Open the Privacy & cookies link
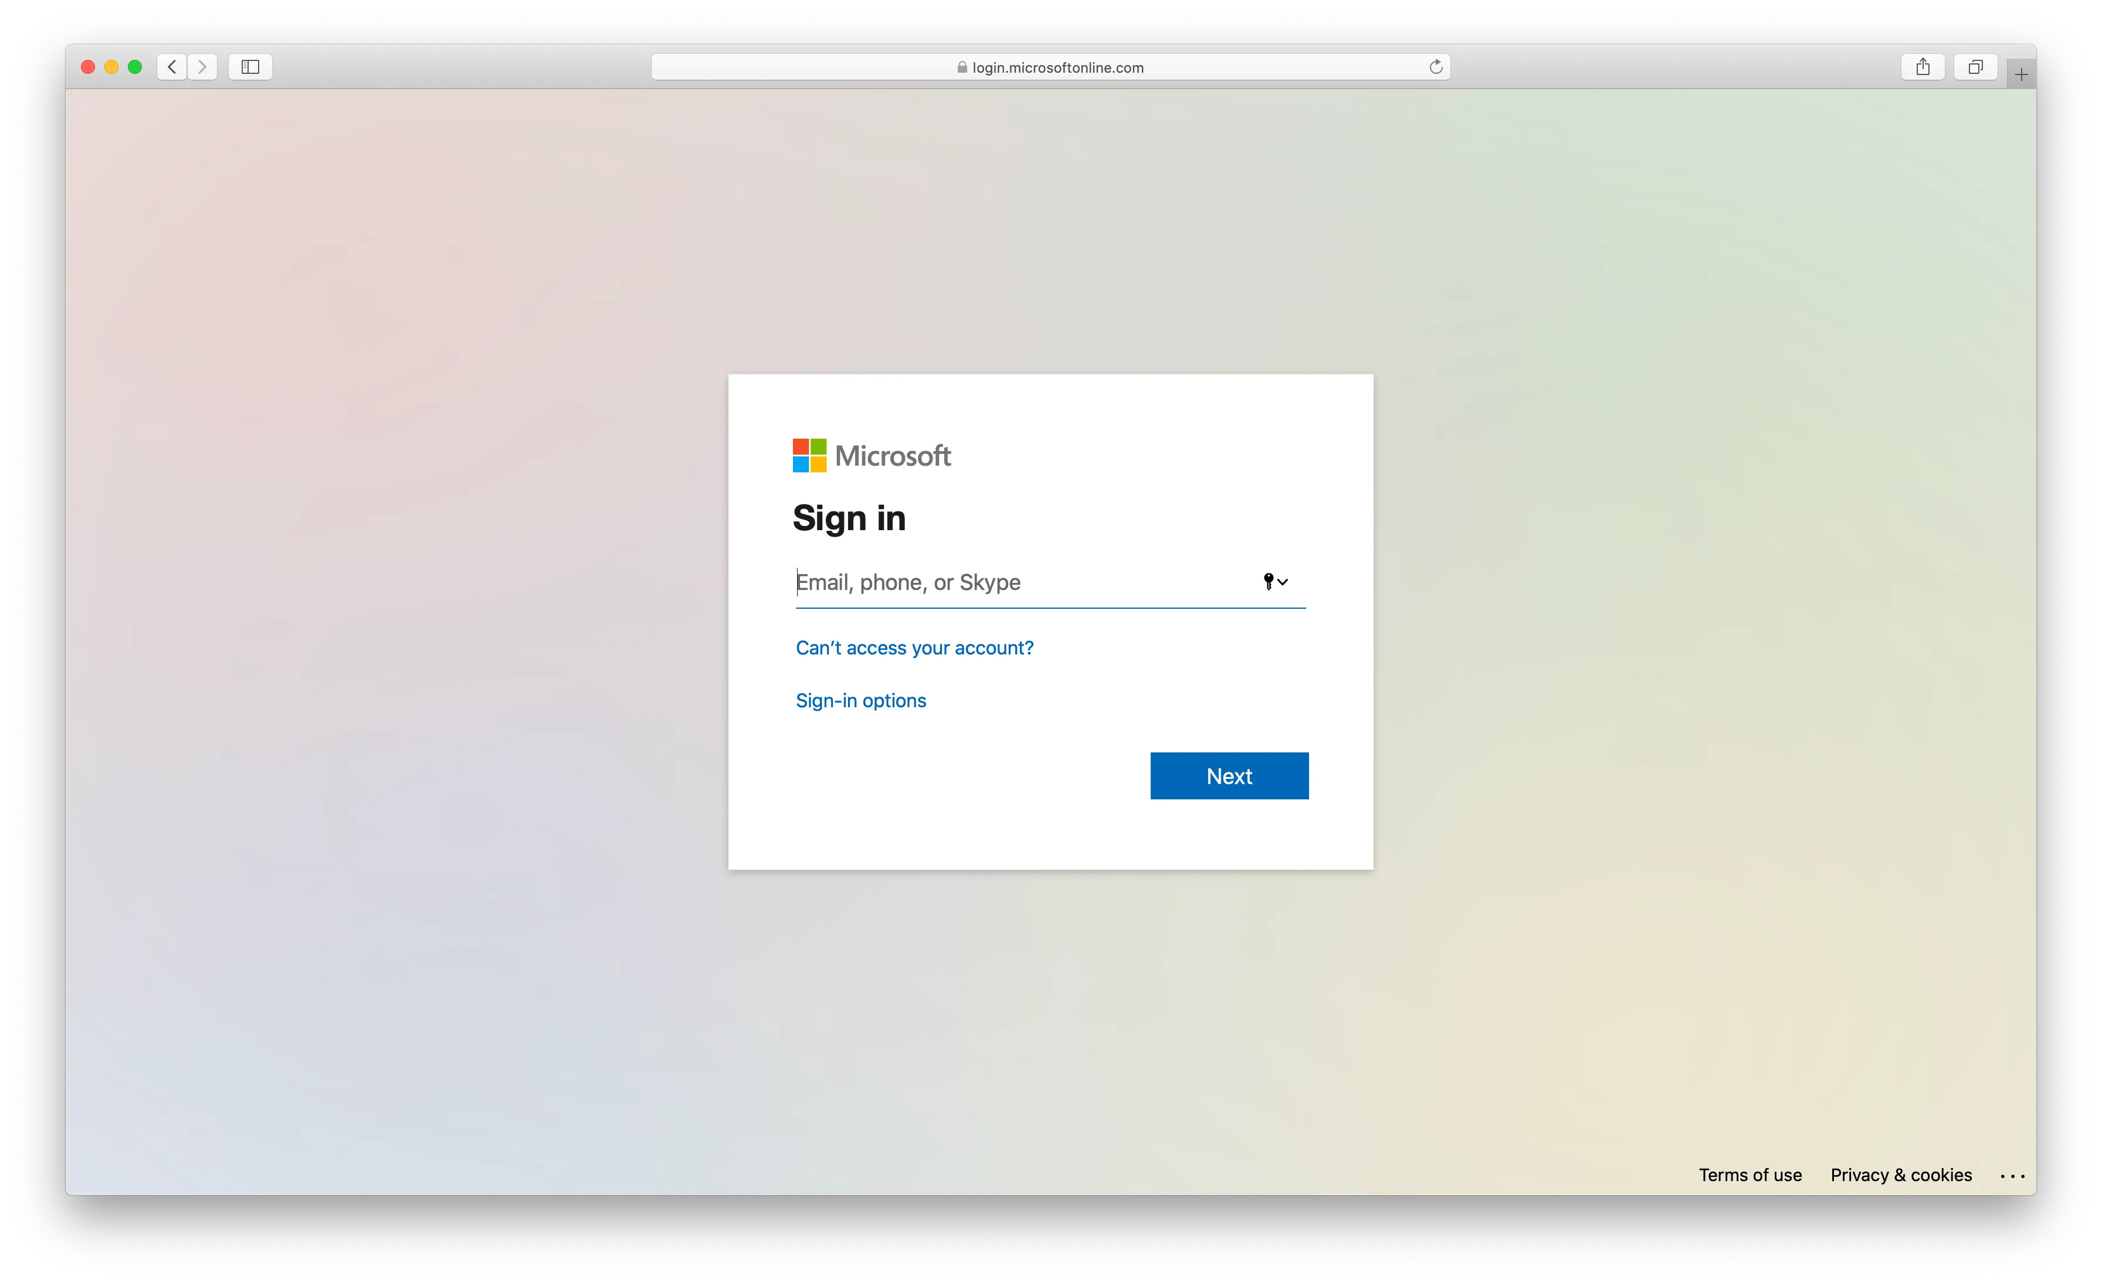2102x1282 pixels. click(1901, 1175)
